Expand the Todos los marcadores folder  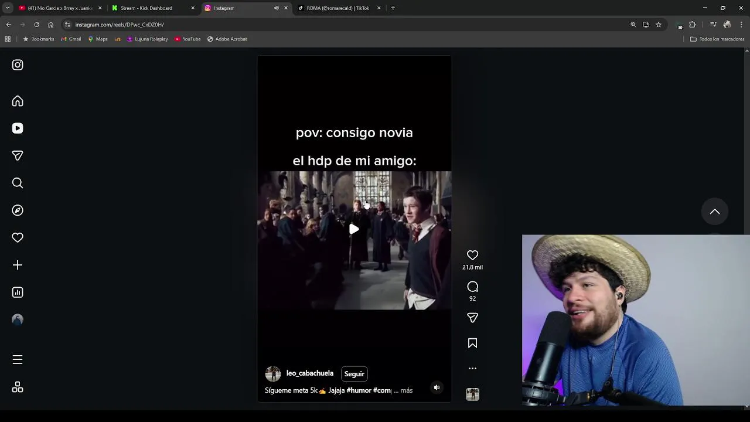pyautogui.click(x=717, y=39)
